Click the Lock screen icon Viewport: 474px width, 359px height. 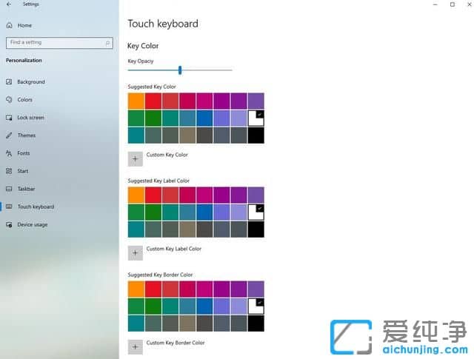[10, 118]
